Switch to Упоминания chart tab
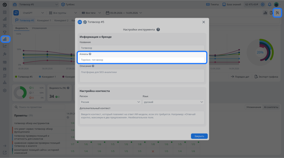 click(x=39, y=28)
